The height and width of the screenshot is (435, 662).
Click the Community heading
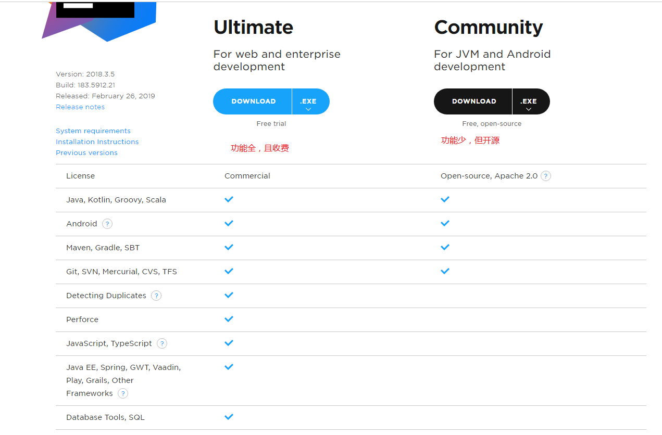pyautogui.click(x=489, y=27)
